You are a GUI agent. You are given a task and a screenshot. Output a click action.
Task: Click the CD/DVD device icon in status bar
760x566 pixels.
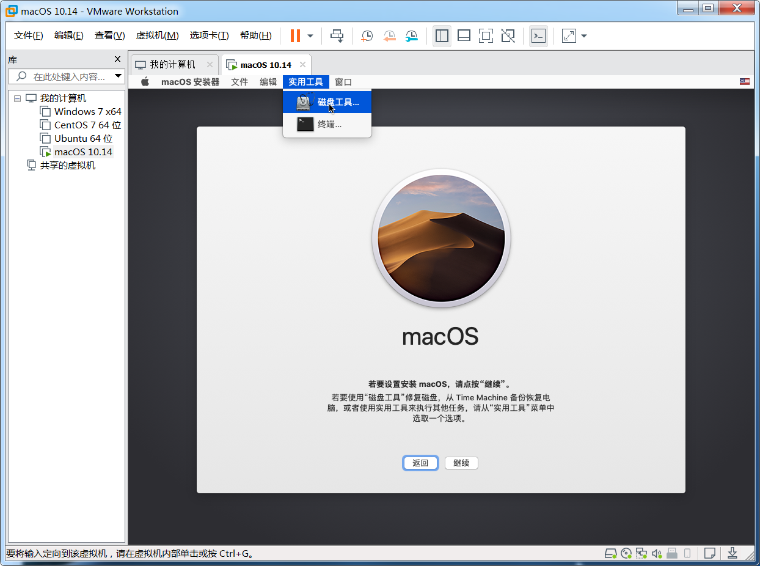coord(626,553)
